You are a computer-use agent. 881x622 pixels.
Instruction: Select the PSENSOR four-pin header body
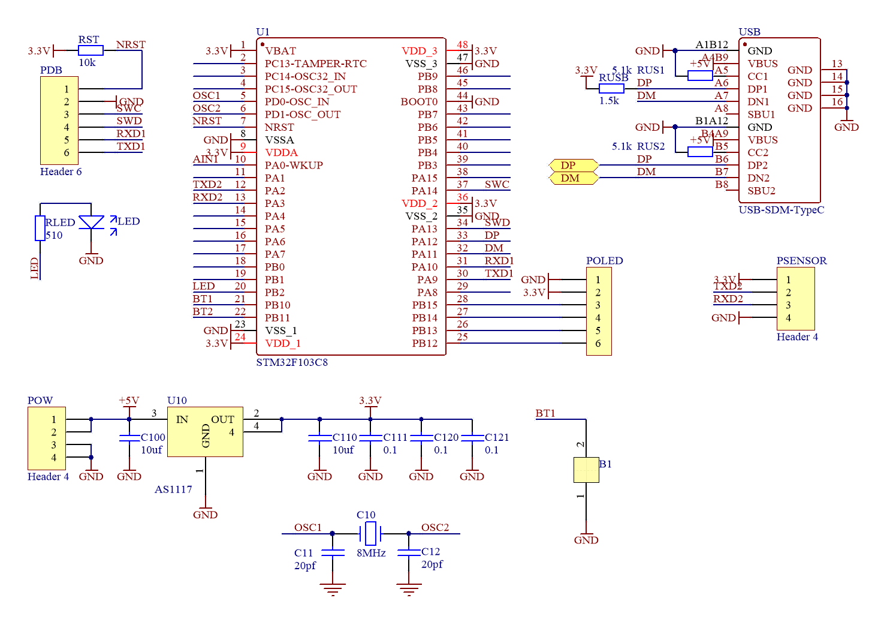tap(796, 299)
